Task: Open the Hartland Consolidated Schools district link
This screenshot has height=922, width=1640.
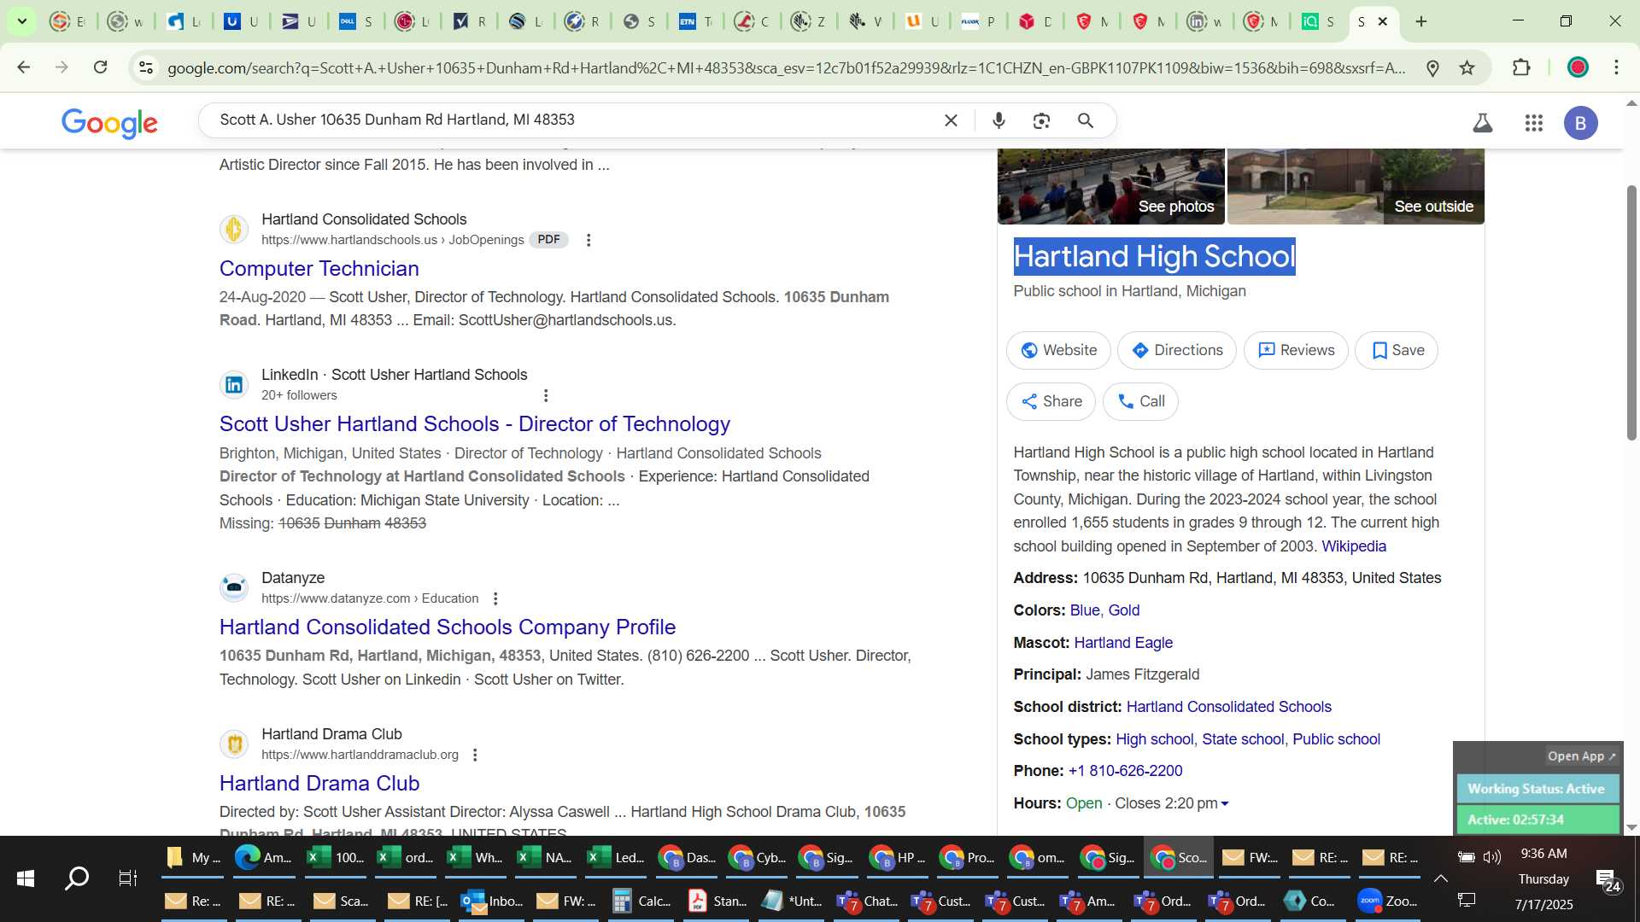Action: (x=1228, y=707)
